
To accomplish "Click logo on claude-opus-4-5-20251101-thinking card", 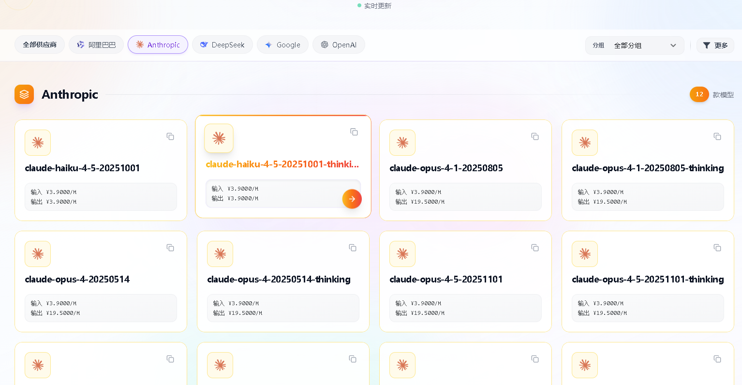I will point(585,254).
